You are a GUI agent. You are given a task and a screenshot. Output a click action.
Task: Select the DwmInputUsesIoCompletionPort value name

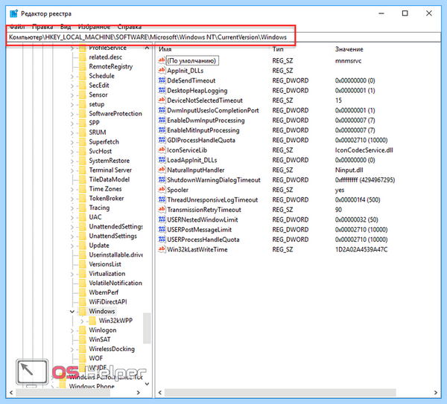point(212,110)
